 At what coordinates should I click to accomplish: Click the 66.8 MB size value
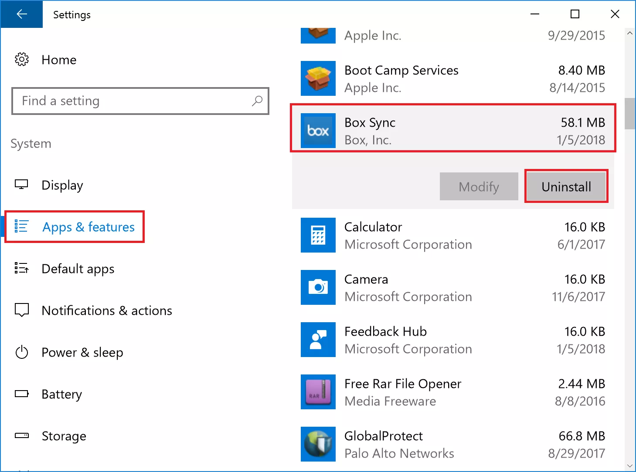pos(582,436)
